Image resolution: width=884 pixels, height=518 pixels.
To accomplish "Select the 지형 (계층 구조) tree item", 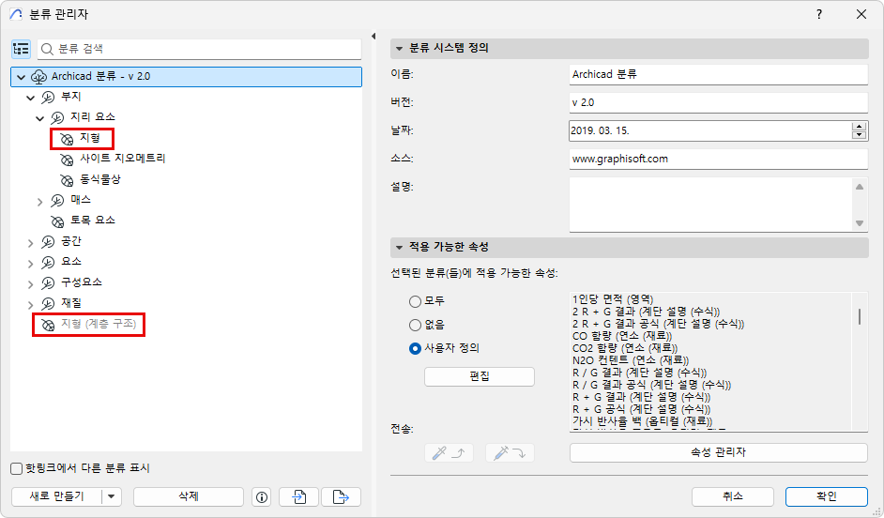I will point(99,324).
